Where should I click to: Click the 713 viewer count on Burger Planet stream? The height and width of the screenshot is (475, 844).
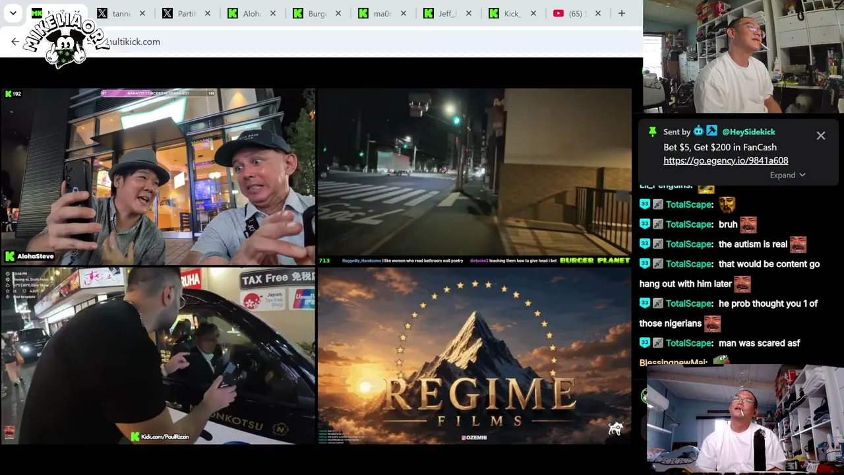pos(324,261)
